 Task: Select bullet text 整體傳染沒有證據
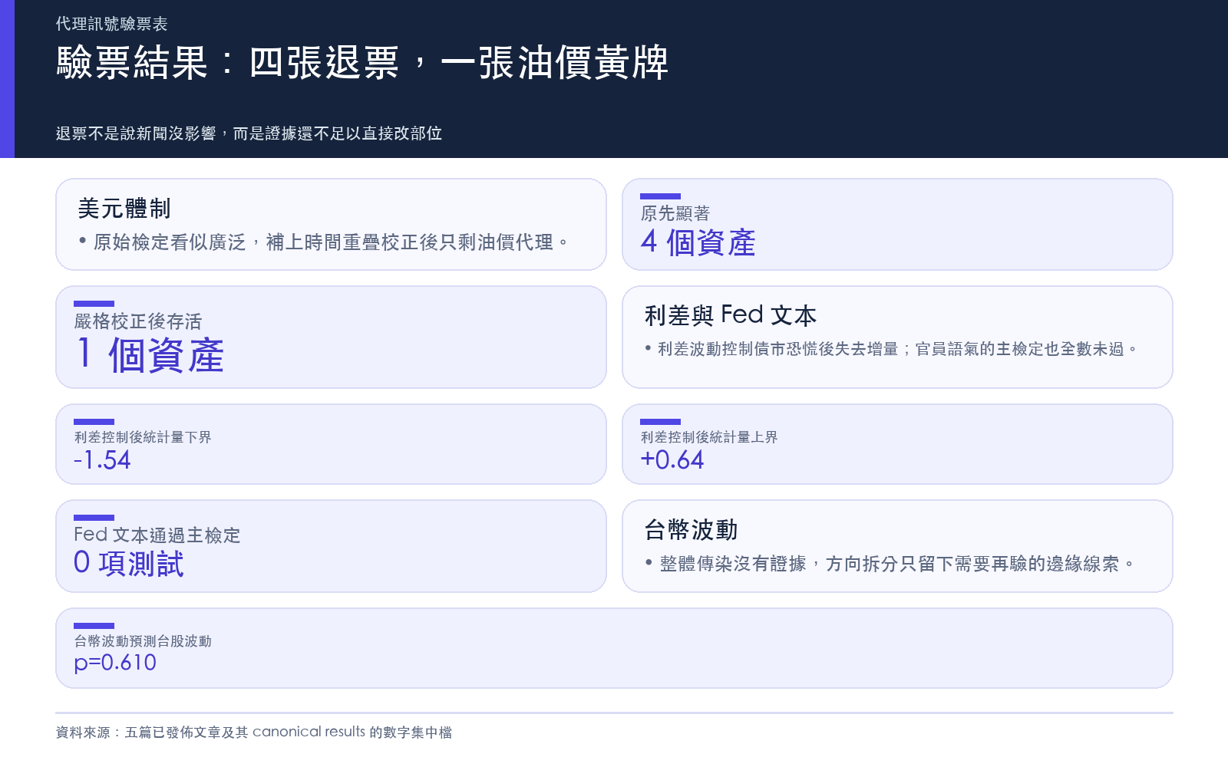click(x=733, y=565)
